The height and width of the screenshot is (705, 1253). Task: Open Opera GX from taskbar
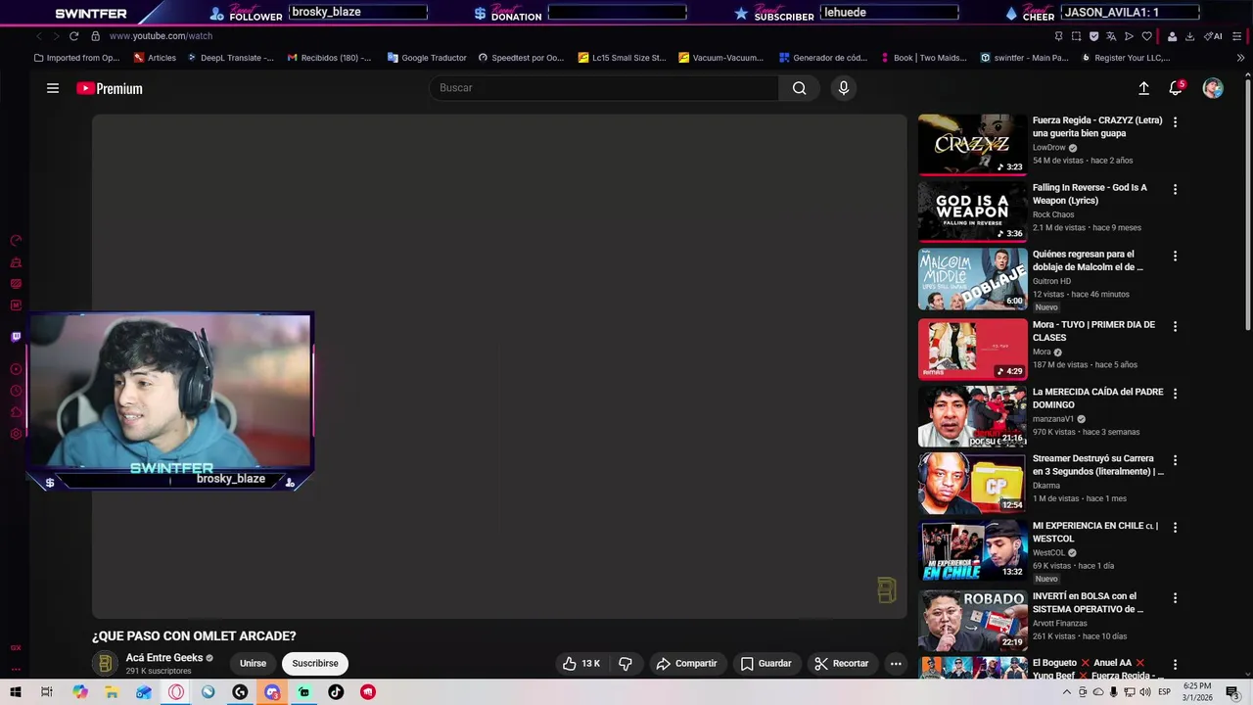176,692
